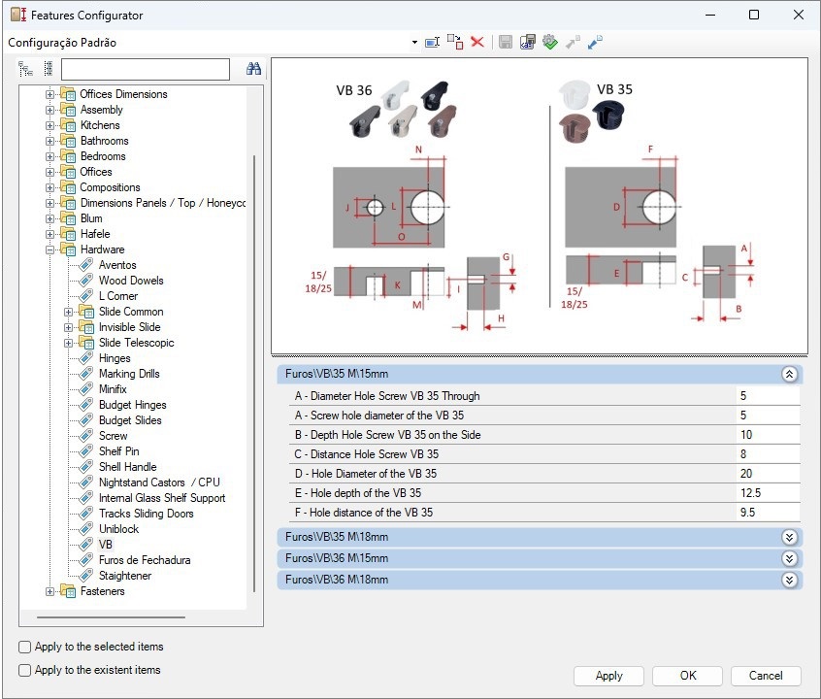This screenshot has width=821, height=699.
Task: Click the save-as configuration icon
Action: click(527, 42)
